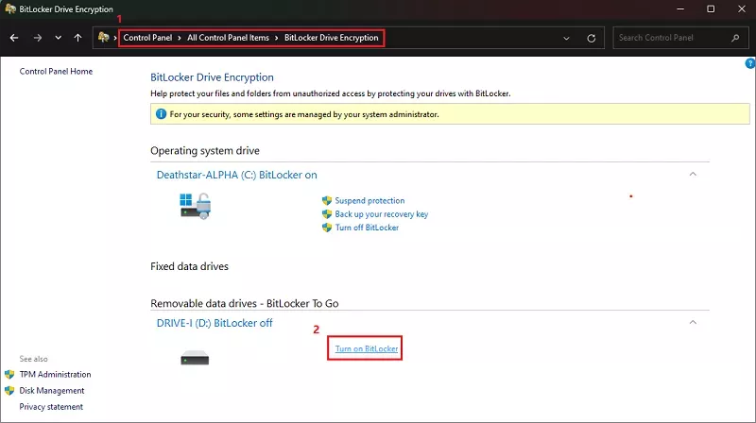Image resolution: width=756 pixels, height=423 pixels.
Task: Open the help question mark icon
Action: (x=749, y=63)
